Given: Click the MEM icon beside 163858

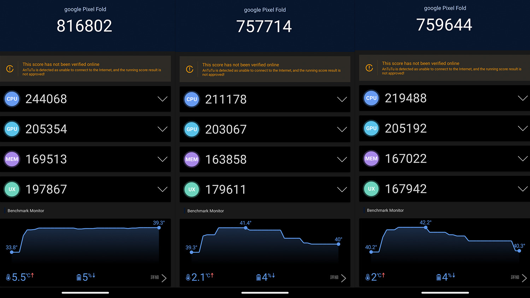Looking at the screenshot, I should coord(192,160).
